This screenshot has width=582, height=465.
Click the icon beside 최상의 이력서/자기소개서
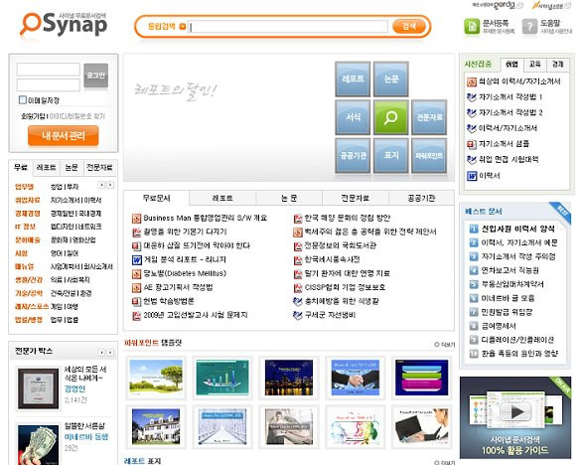(x=472, y=81)
